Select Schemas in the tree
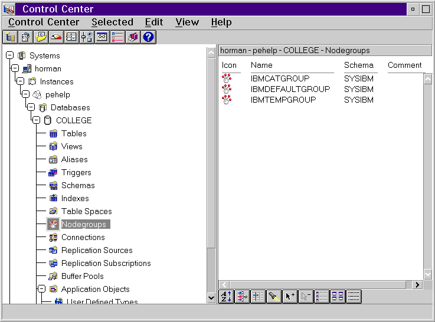435x322 pixels. [x=78, y=185]
